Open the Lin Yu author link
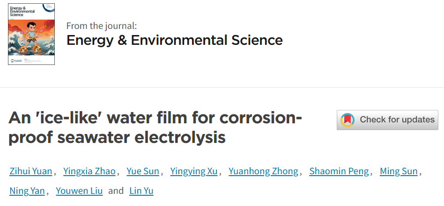444x206 pixels. [x=141, y=191]
